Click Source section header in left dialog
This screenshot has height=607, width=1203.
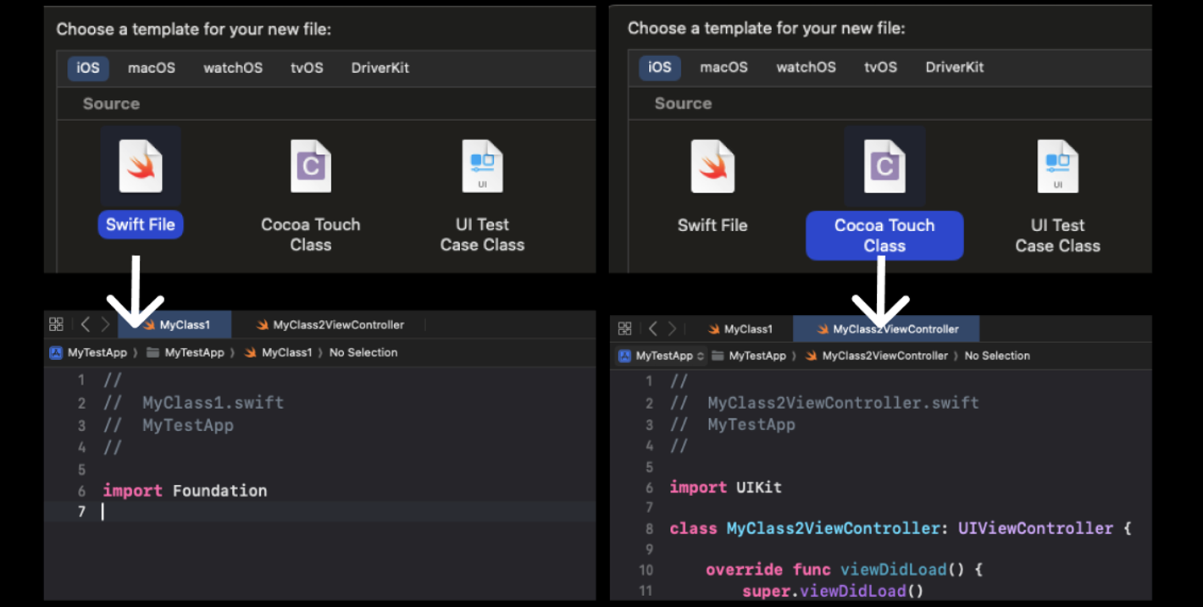pyautogui.click(x=111, y=103)
